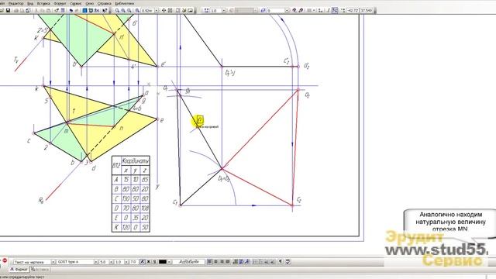Open the Библиотеки menu
The height and width of the screenshot is (279, 496).
[x=124, y=3]
